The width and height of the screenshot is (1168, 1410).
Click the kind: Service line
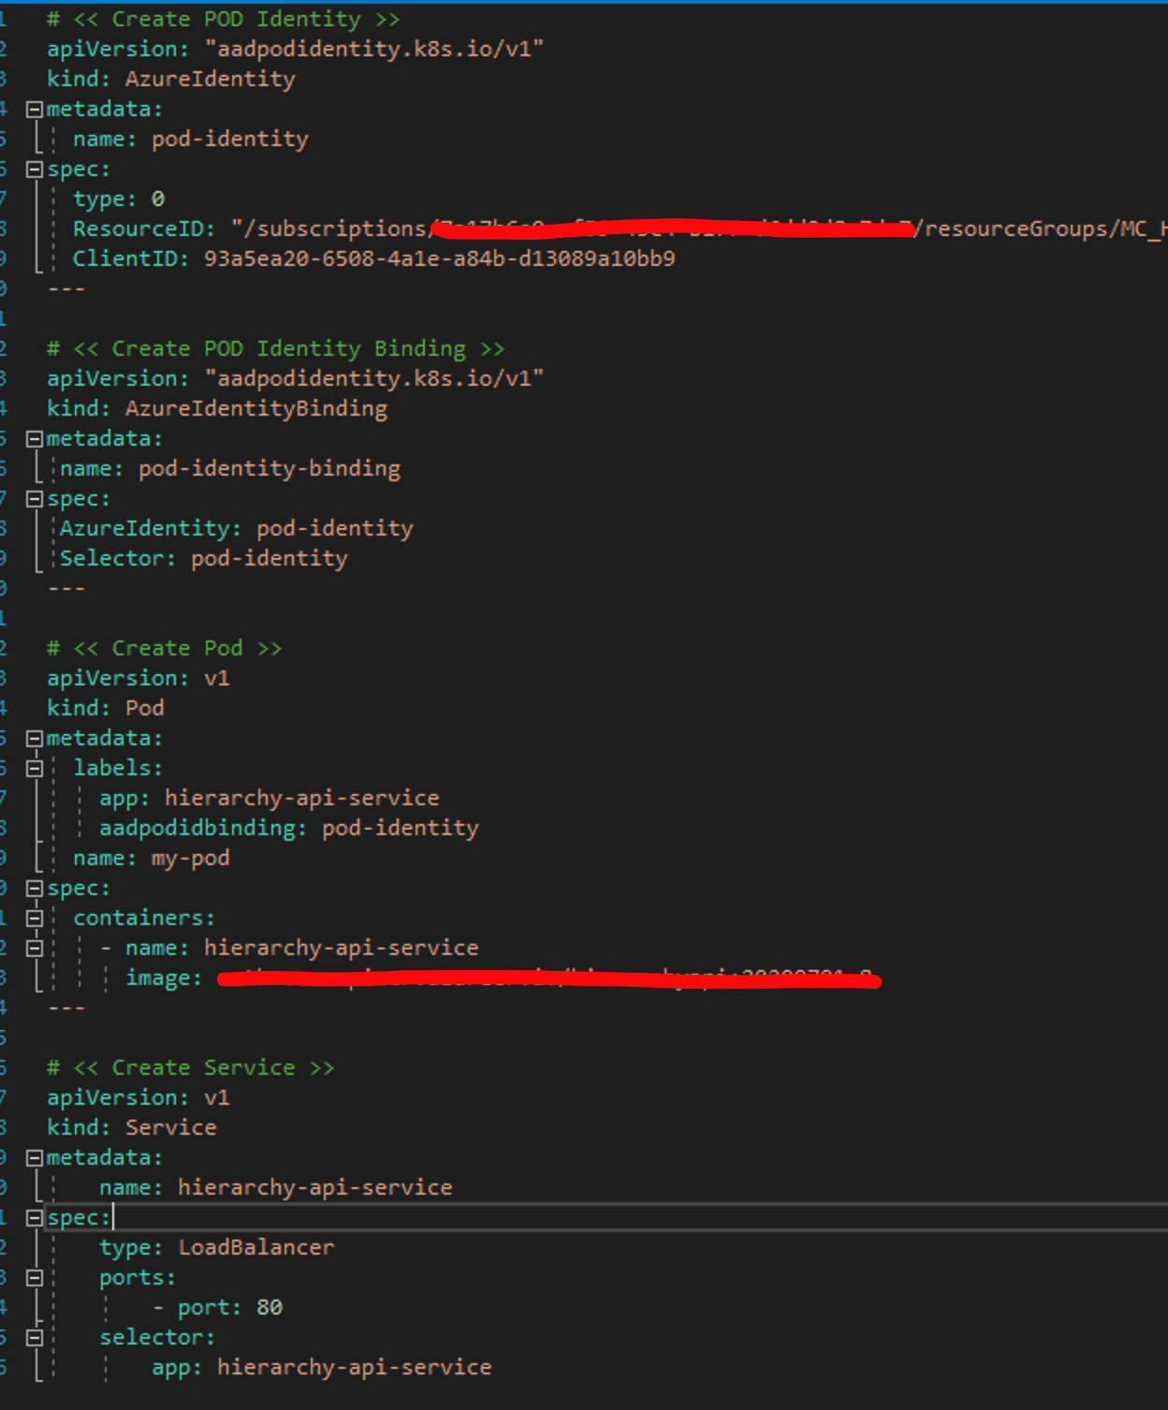pyautogui.click(x=132, y=1126)
